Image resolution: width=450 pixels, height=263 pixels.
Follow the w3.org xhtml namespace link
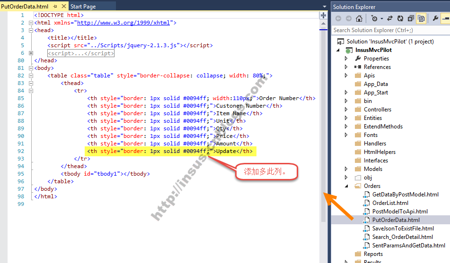[x=124, y=23]
